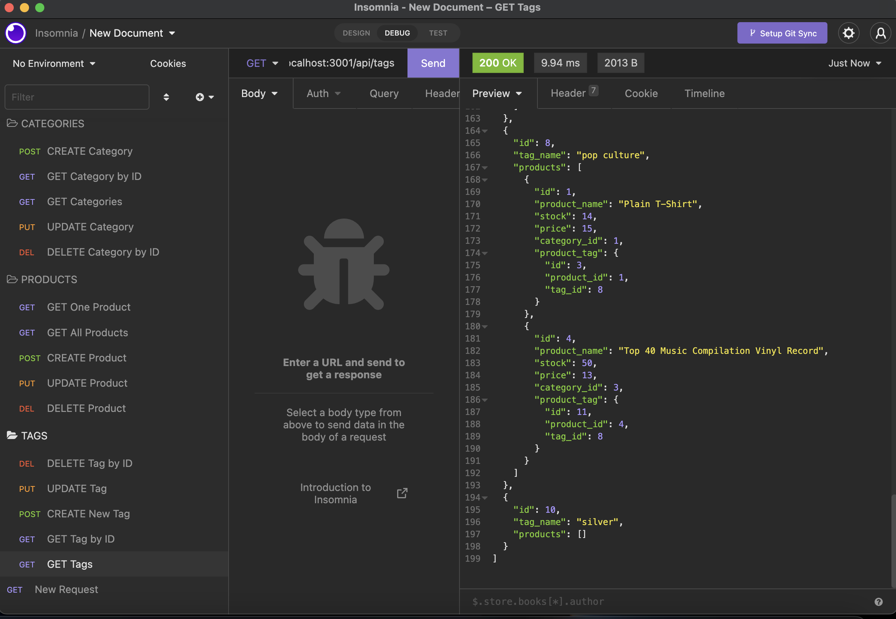Open the Cookies manager
Viewport: 896px width, 619px height.
168,63
